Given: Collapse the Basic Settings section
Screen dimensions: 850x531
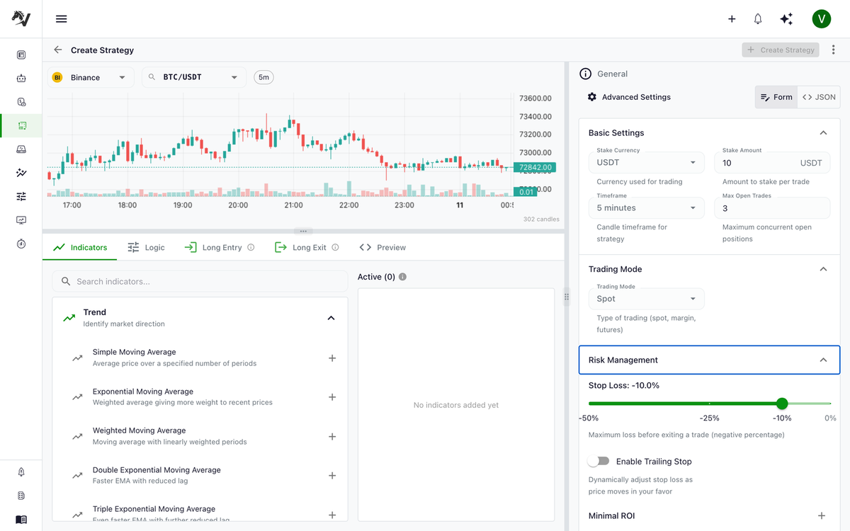Looking at the screenshot, I should coord(823,133).
